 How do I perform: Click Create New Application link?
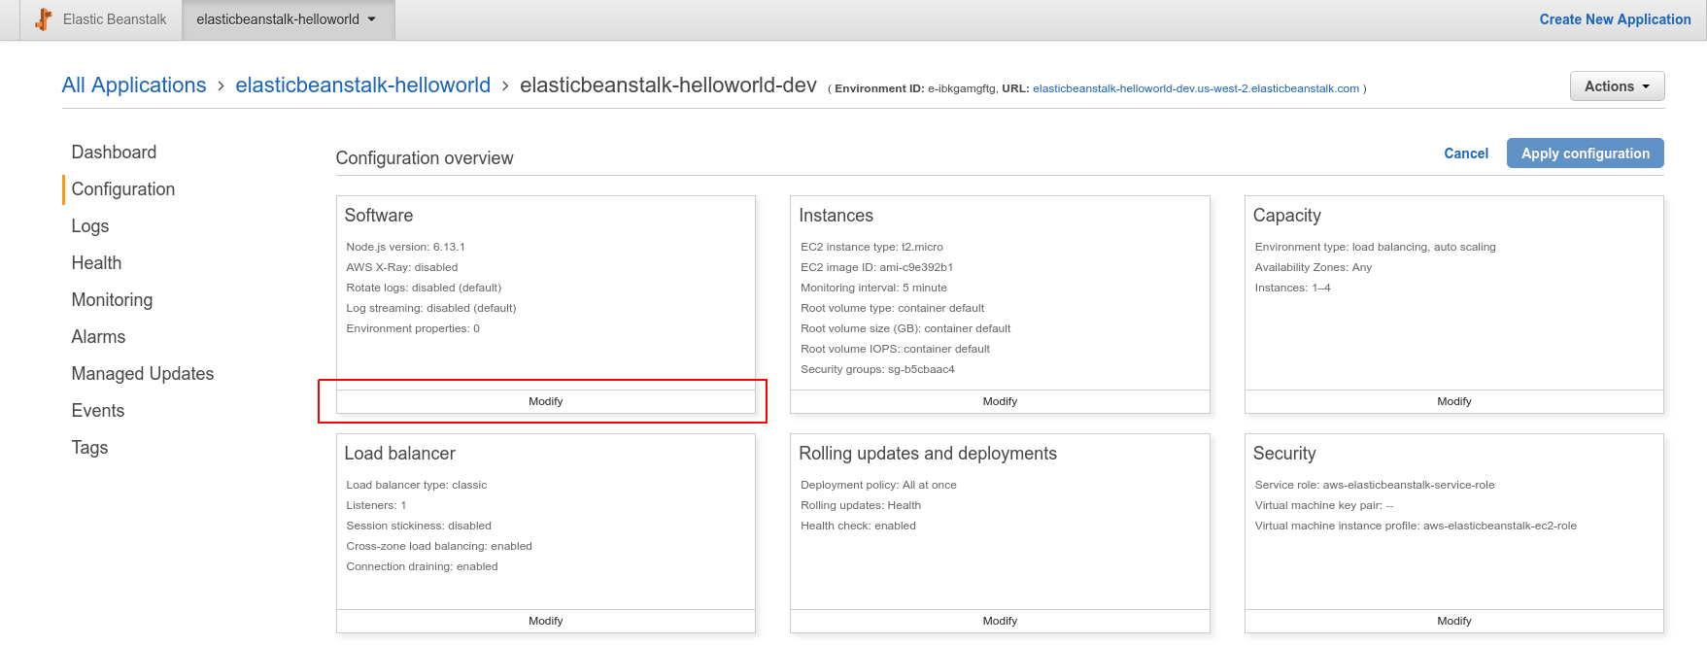1615,19
